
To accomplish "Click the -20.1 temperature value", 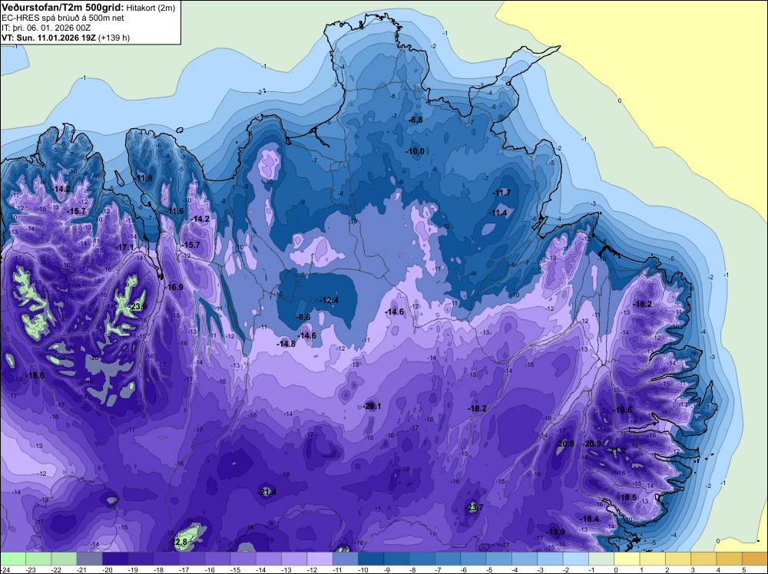I will click(372, 406).
